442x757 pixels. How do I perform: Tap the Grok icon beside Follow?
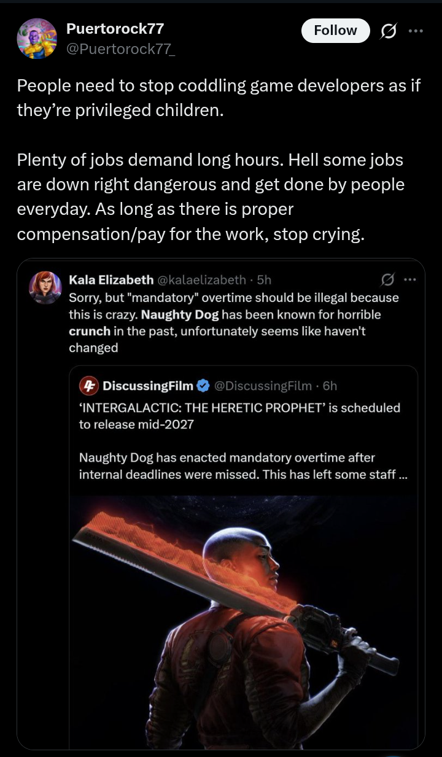click(388, 31)
